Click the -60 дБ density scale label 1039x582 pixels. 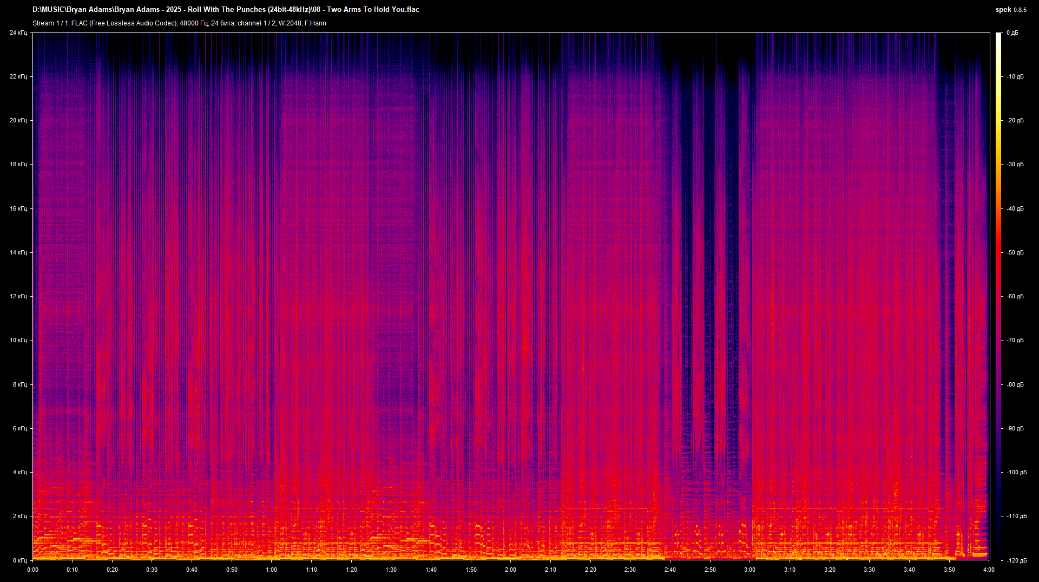point(1015,297)
